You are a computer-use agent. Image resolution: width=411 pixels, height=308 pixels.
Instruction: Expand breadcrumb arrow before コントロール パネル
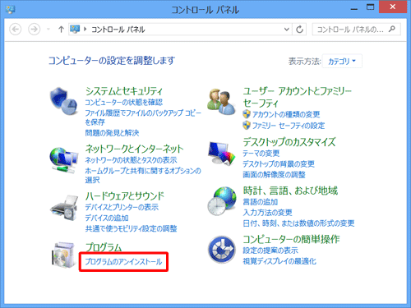pyautogui.click(x=85, y=29)
